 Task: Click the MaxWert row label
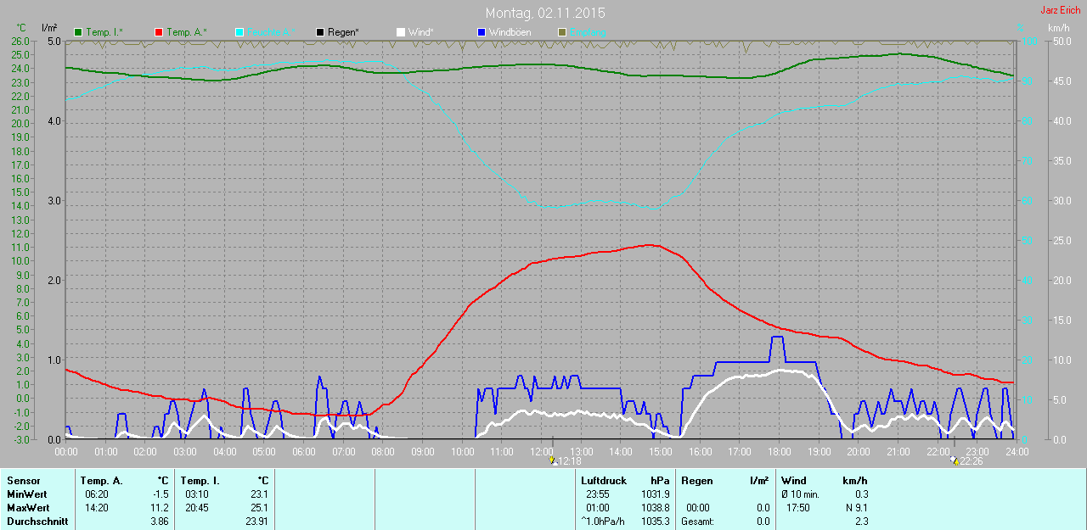click(25, 508)
